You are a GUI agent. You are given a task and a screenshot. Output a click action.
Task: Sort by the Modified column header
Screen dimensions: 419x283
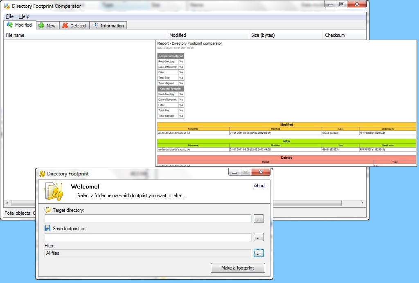click(x=208, y=35)
